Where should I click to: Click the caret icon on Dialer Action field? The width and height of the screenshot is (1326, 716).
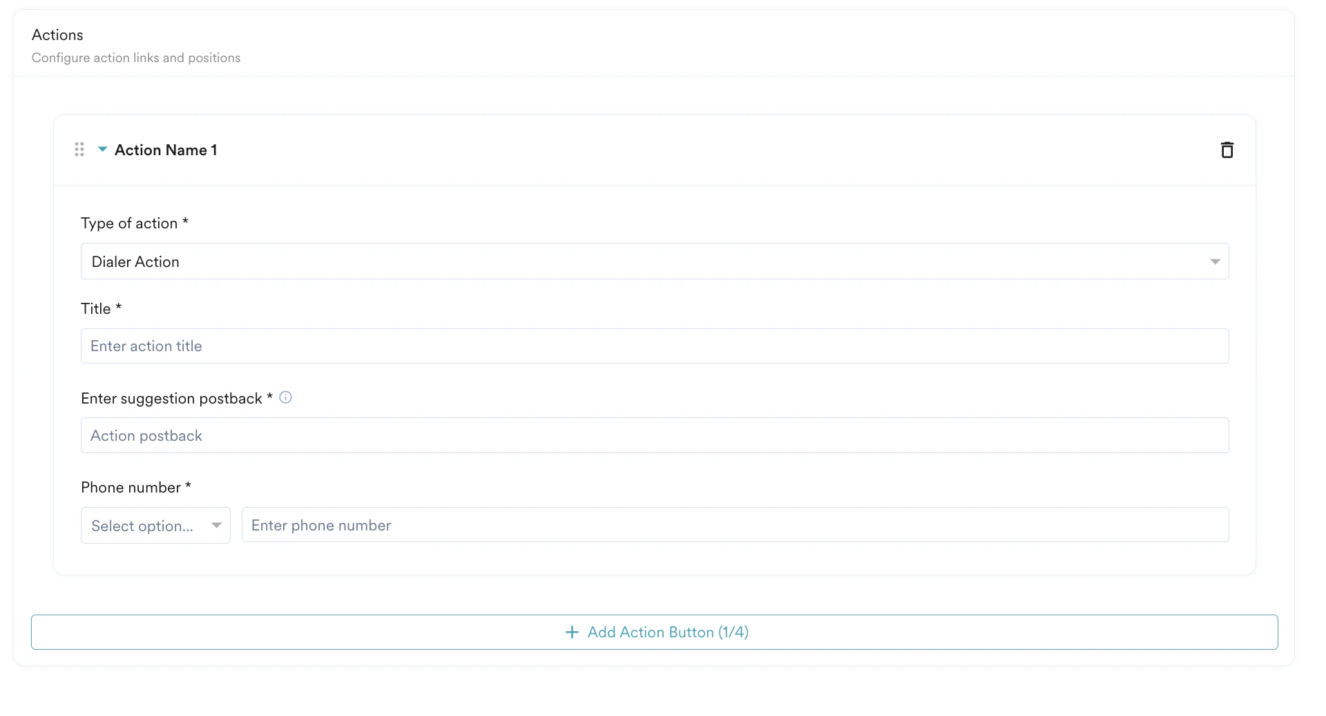point(1215,261)
